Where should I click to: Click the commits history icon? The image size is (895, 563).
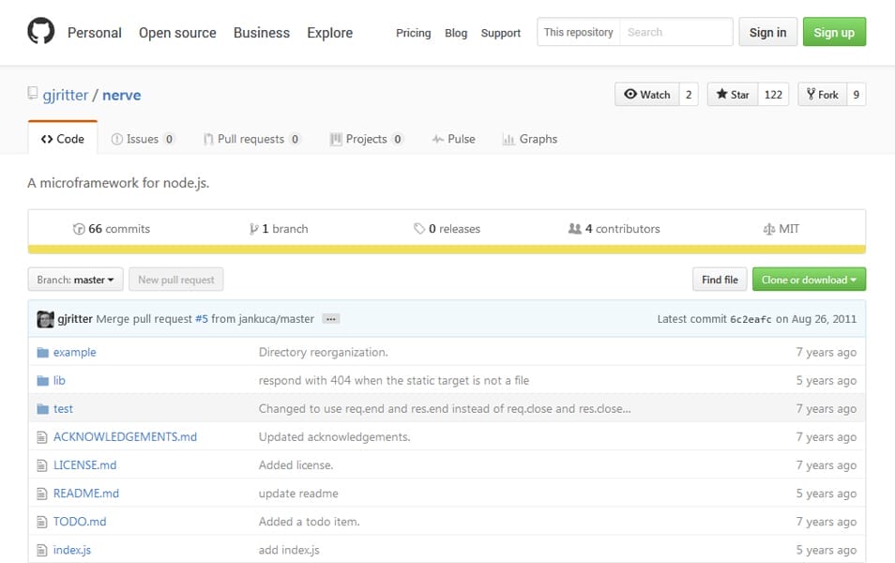point(79,229)
